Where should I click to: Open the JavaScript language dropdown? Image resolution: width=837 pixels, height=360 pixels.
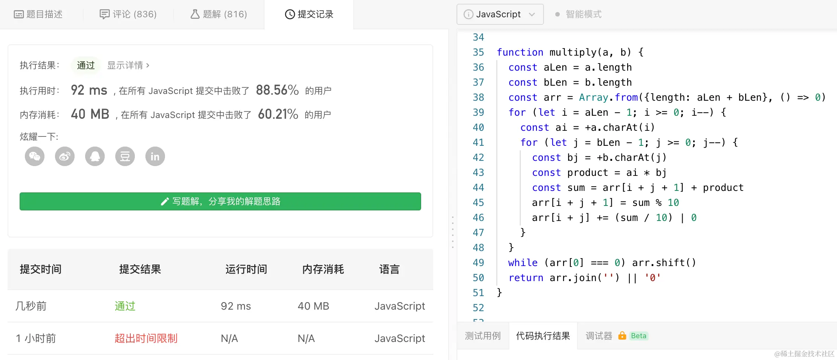(500, 14)
